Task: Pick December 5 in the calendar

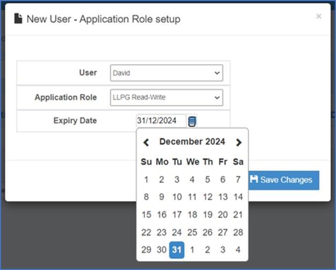Action: (x=207, y=179)
